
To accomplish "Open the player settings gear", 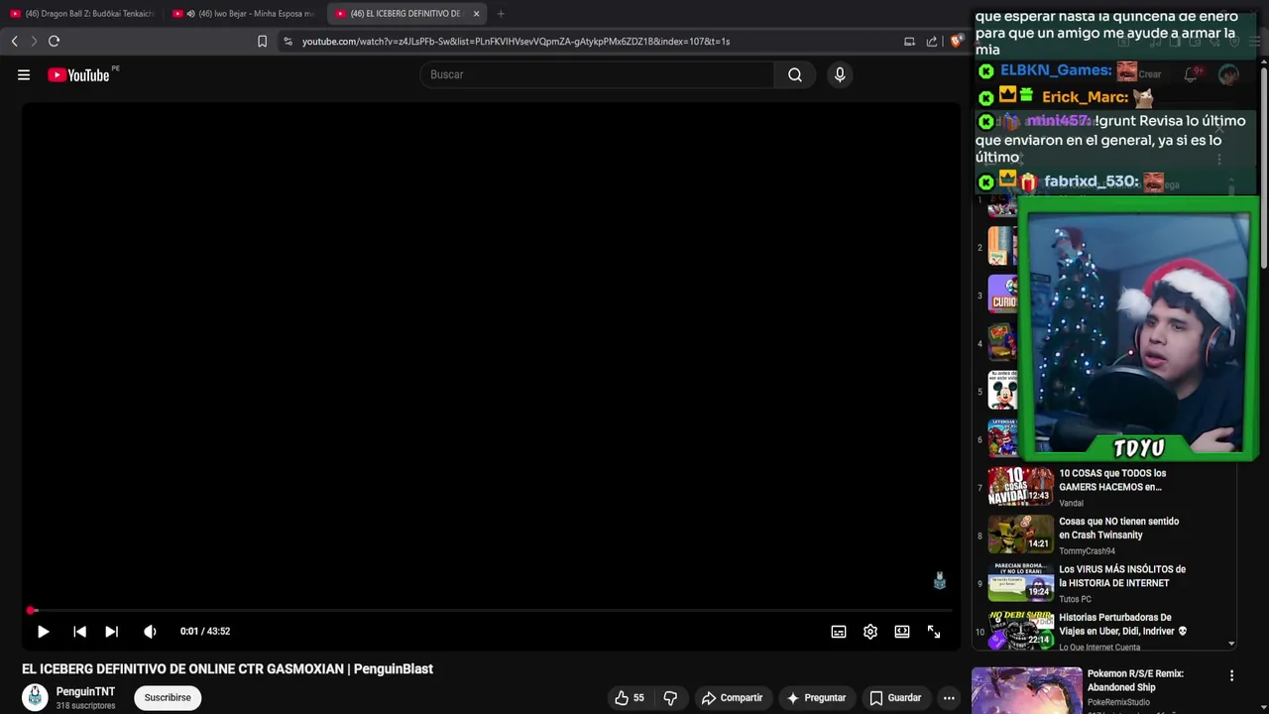I will pyautogui.click(x=870, y=632).
